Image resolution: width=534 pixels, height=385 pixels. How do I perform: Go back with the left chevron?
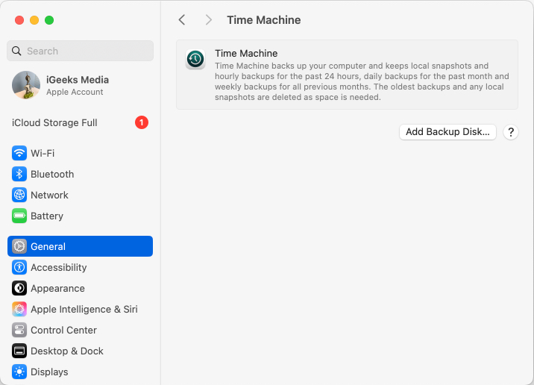click(x=182, y=20)
